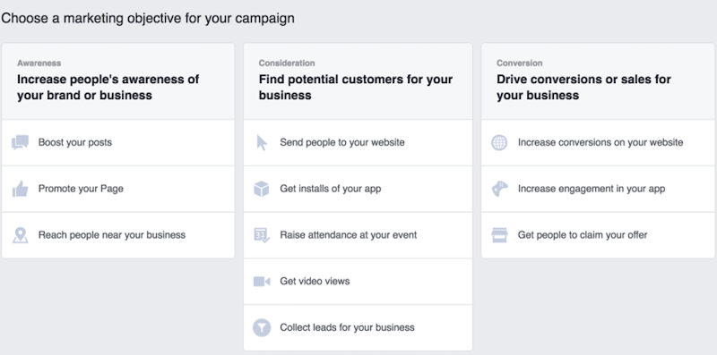The image size is (717, 355).
Task: Choose Get people to claim your offer
Action: 598,235
